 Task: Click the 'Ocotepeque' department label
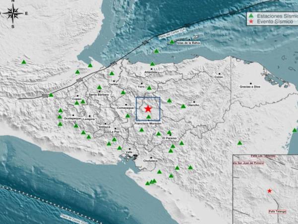point(73,118)
